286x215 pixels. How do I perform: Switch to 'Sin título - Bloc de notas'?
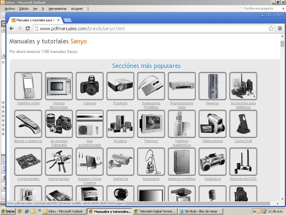(201, 211)
